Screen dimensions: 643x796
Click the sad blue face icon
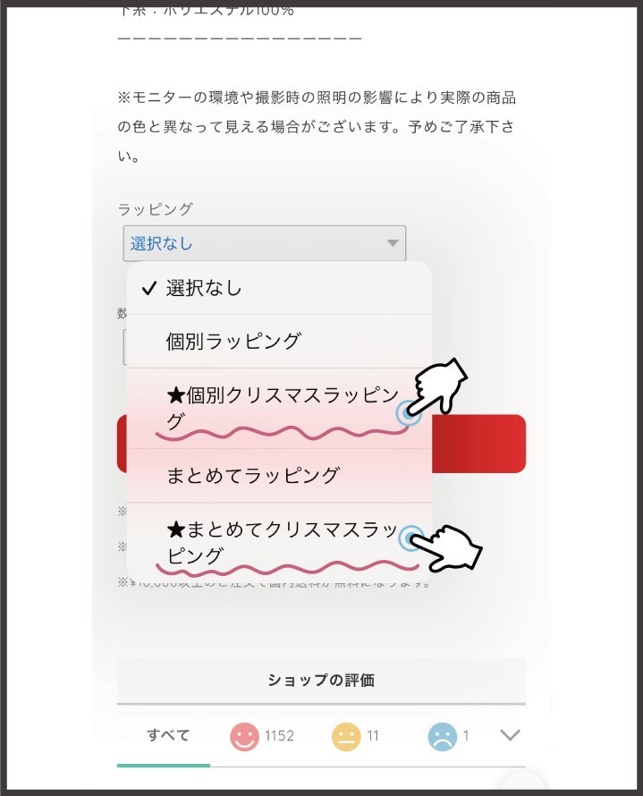click(443, 736)
